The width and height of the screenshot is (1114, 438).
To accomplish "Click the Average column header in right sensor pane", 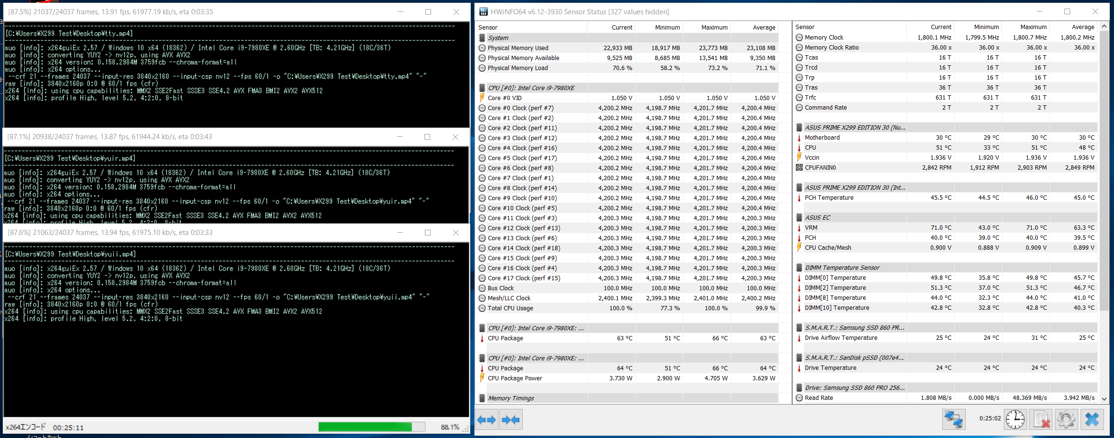I will click(1073, 27).
